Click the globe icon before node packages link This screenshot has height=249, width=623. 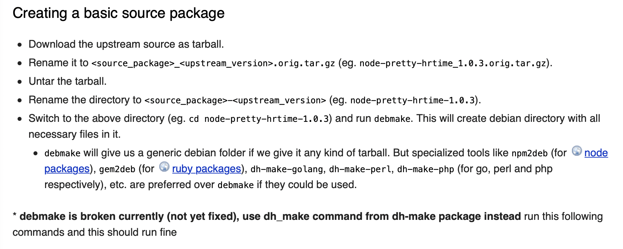(577, 151)
